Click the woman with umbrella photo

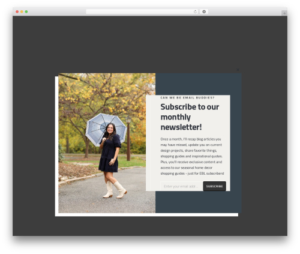click(107, 143)
